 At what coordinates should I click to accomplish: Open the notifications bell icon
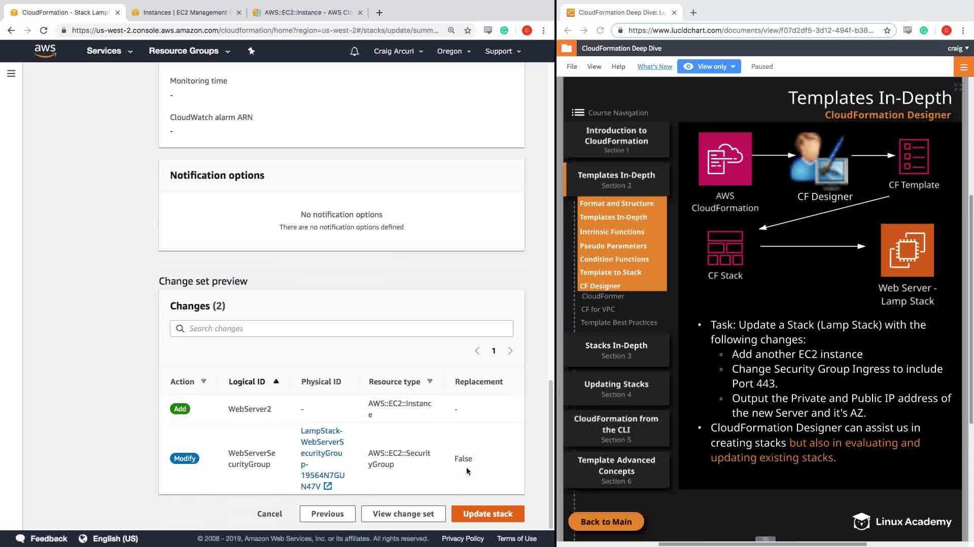pos(354,51)
